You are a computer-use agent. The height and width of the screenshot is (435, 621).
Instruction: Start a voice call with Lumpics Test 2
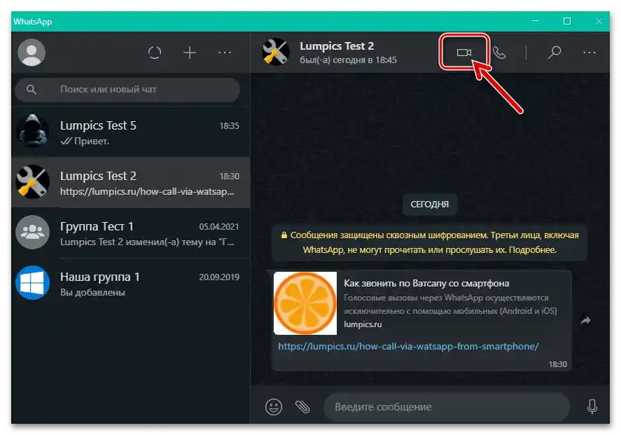click(500, 52)
